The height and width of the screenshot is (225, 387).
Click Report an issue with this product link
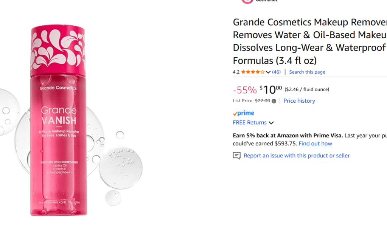297,156
